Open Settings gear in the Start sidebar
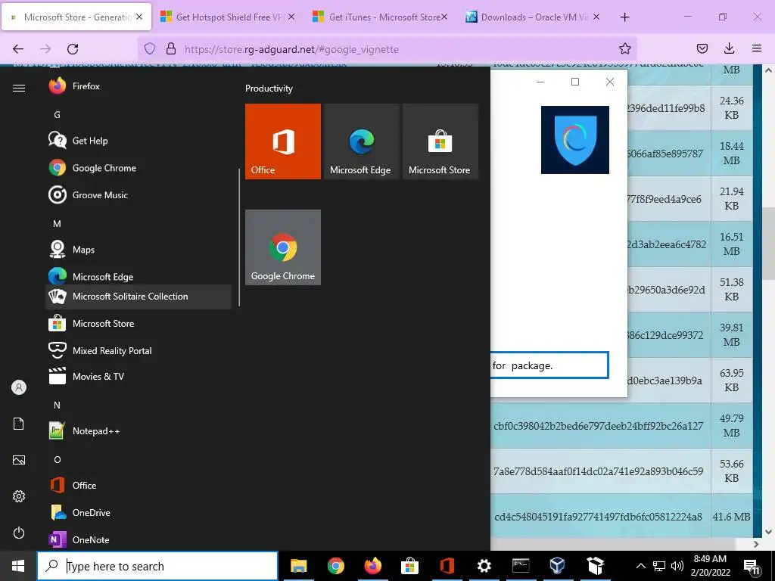 point(19,496)
